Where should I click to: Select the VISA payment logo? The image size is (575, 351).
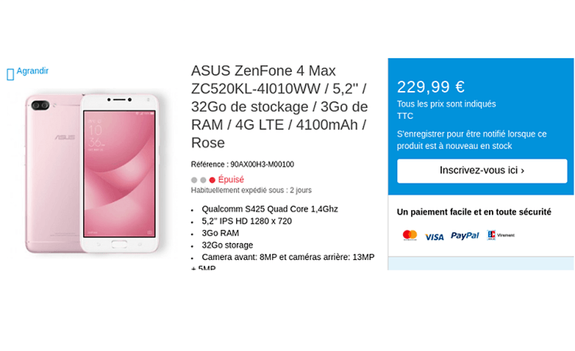pyautogui.click(x=435, y=236)
